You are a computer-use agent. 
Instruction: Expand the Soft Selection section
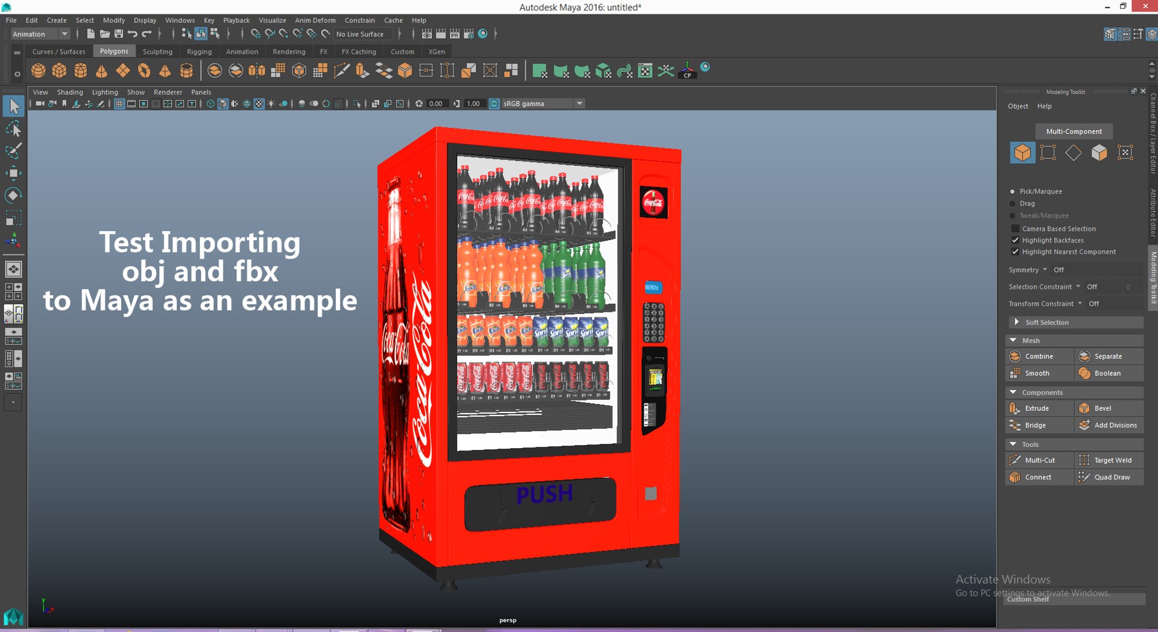(x=1075, y=323)
